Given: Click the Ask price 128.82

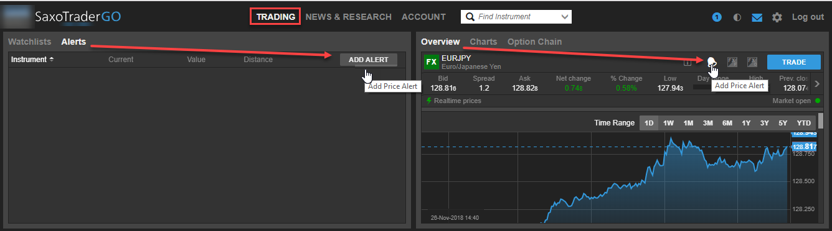Looking at the screenshot, I should tap(526, 88).
